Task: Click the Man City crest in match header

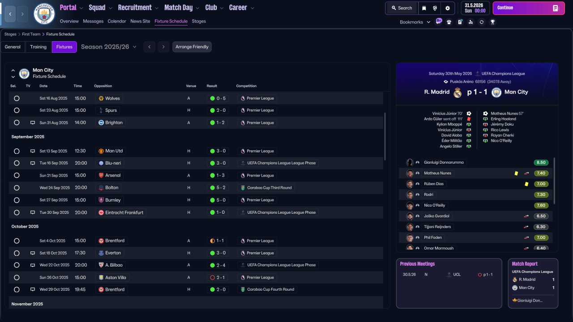Action: coord(496,93)
